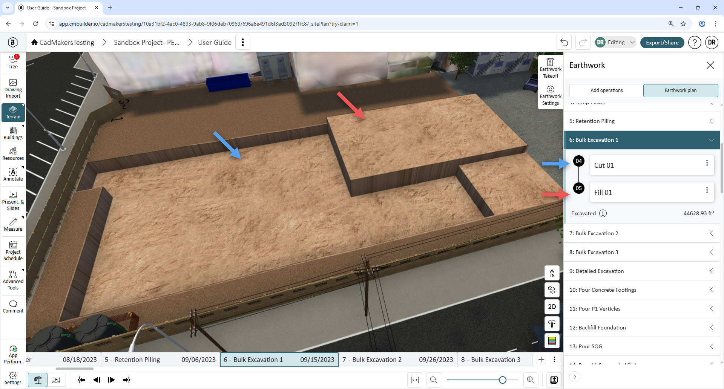Click the redo arrow button
The height and width of the screenshot is (389, 724).
(x=583, y=42)
